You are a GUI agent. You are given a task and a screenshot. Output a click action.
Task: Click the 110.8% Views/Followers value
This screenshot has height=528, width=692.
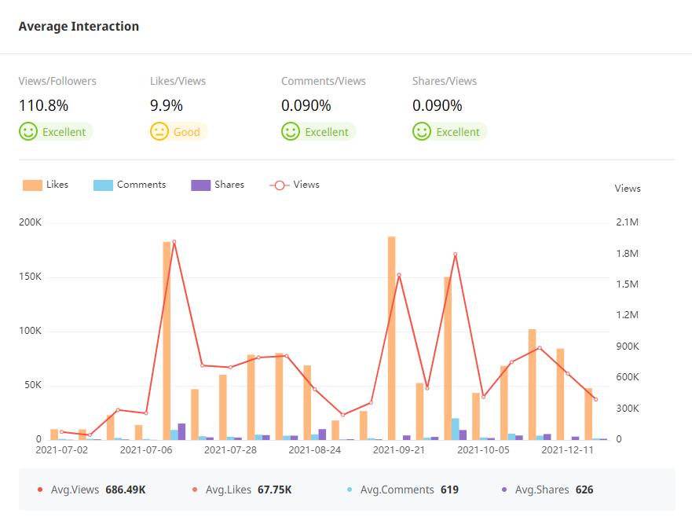[x=43, y=105]
